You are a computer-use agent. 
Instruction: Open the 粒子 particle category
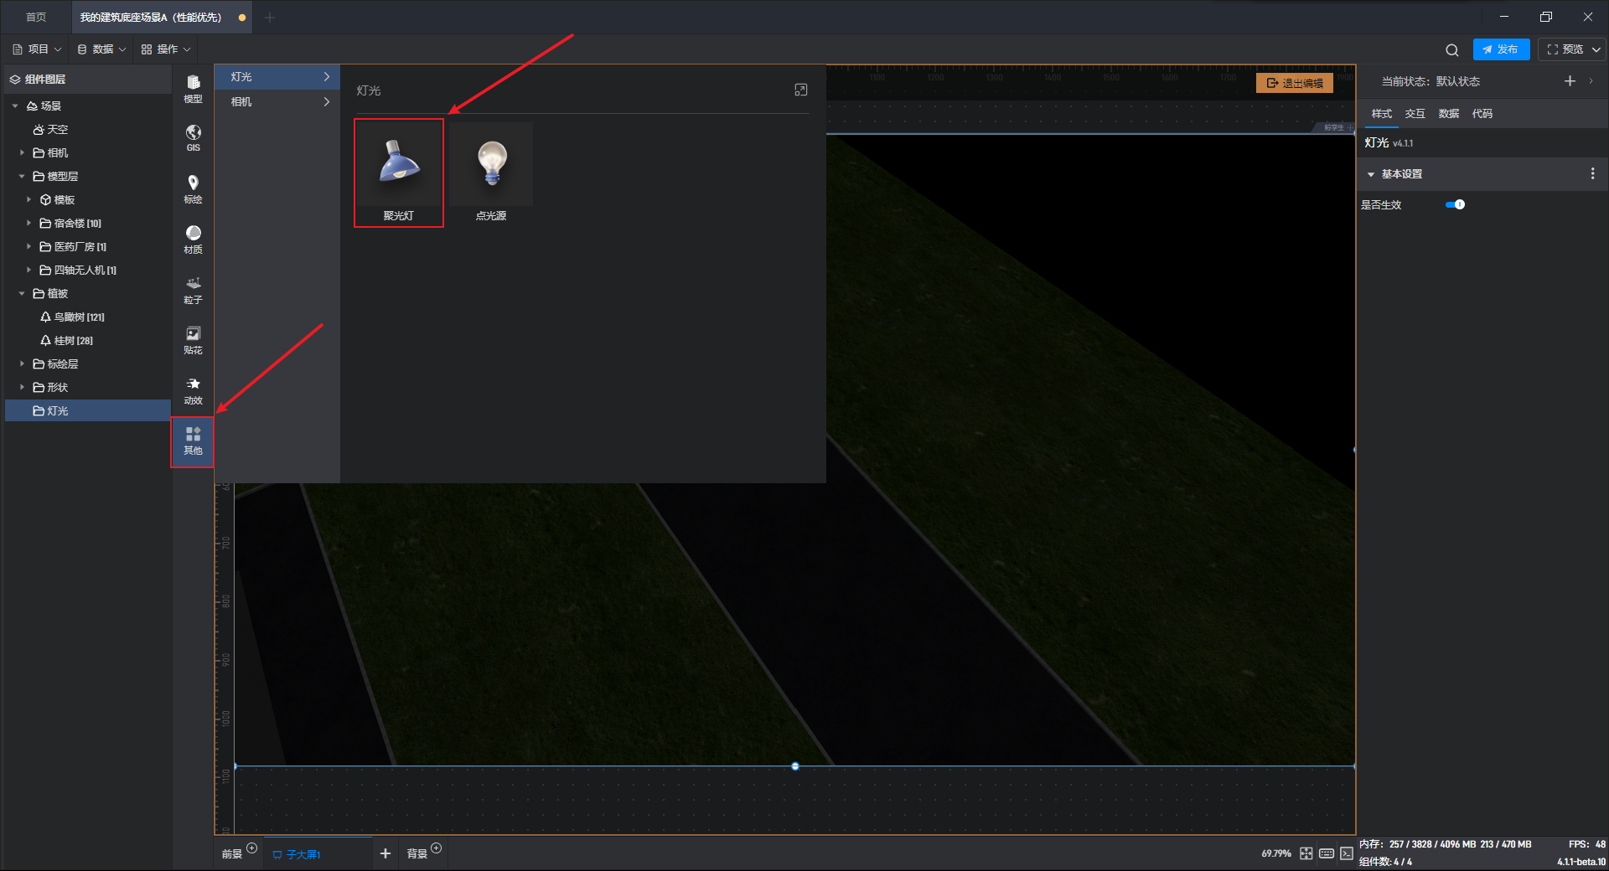pos(193,289)
